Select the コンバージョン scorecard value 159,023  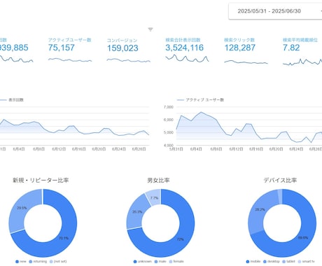pos(122,48)
